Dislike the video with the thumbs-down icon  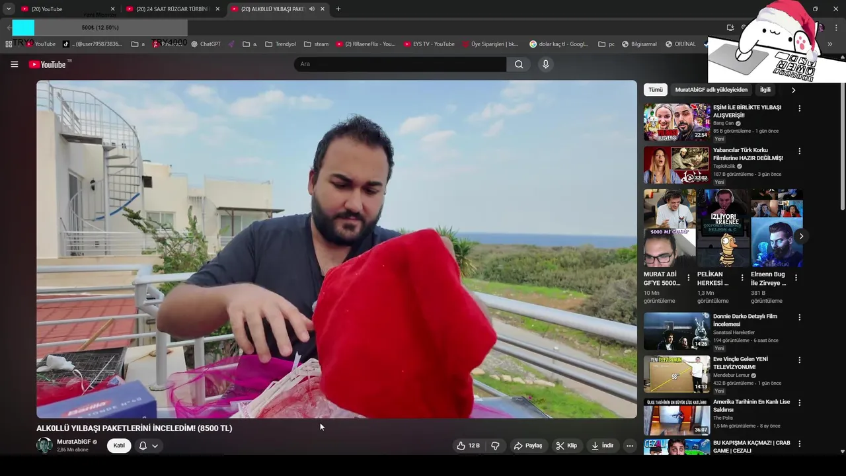coord(495,446)
